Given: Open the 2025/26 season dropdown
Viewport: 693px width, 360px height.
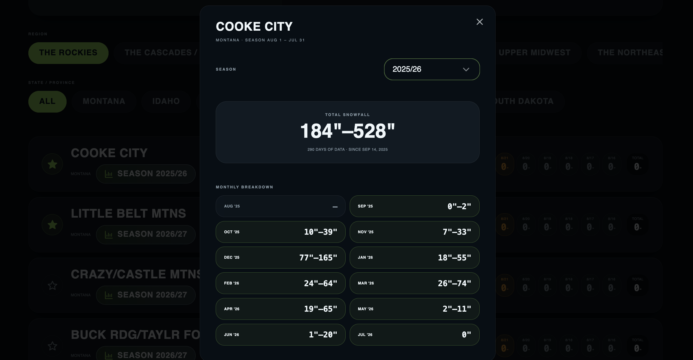Looking at the screenshot, I should [432, 69].
